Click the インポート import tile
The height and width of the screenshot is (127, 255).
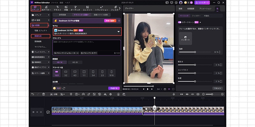click(186, 38)
